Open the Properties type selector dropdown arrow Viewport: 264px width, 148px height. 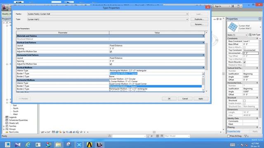point(260,27)
